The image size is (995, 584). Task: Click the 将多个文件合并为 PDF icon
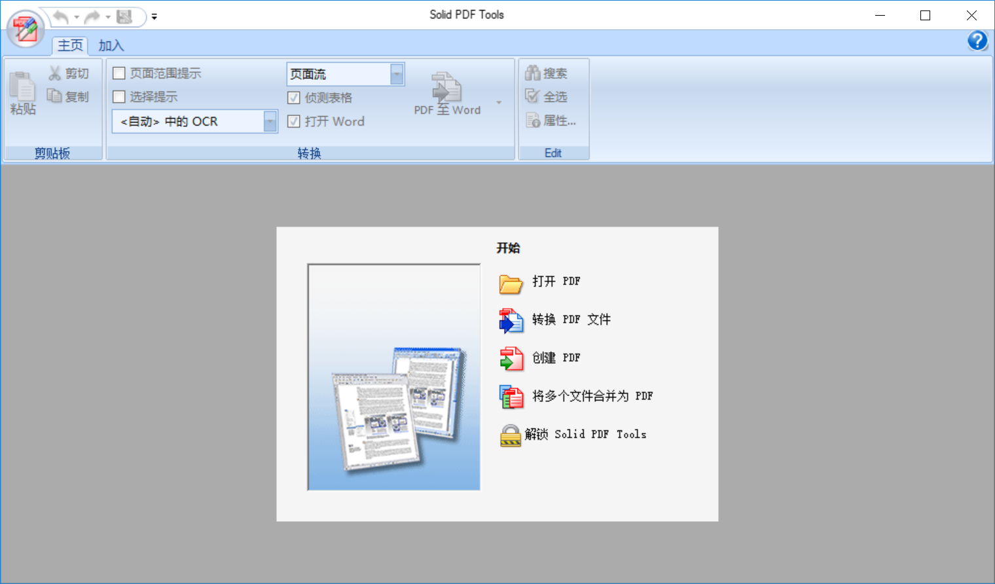pyautogui.click(x=511, y=397)
